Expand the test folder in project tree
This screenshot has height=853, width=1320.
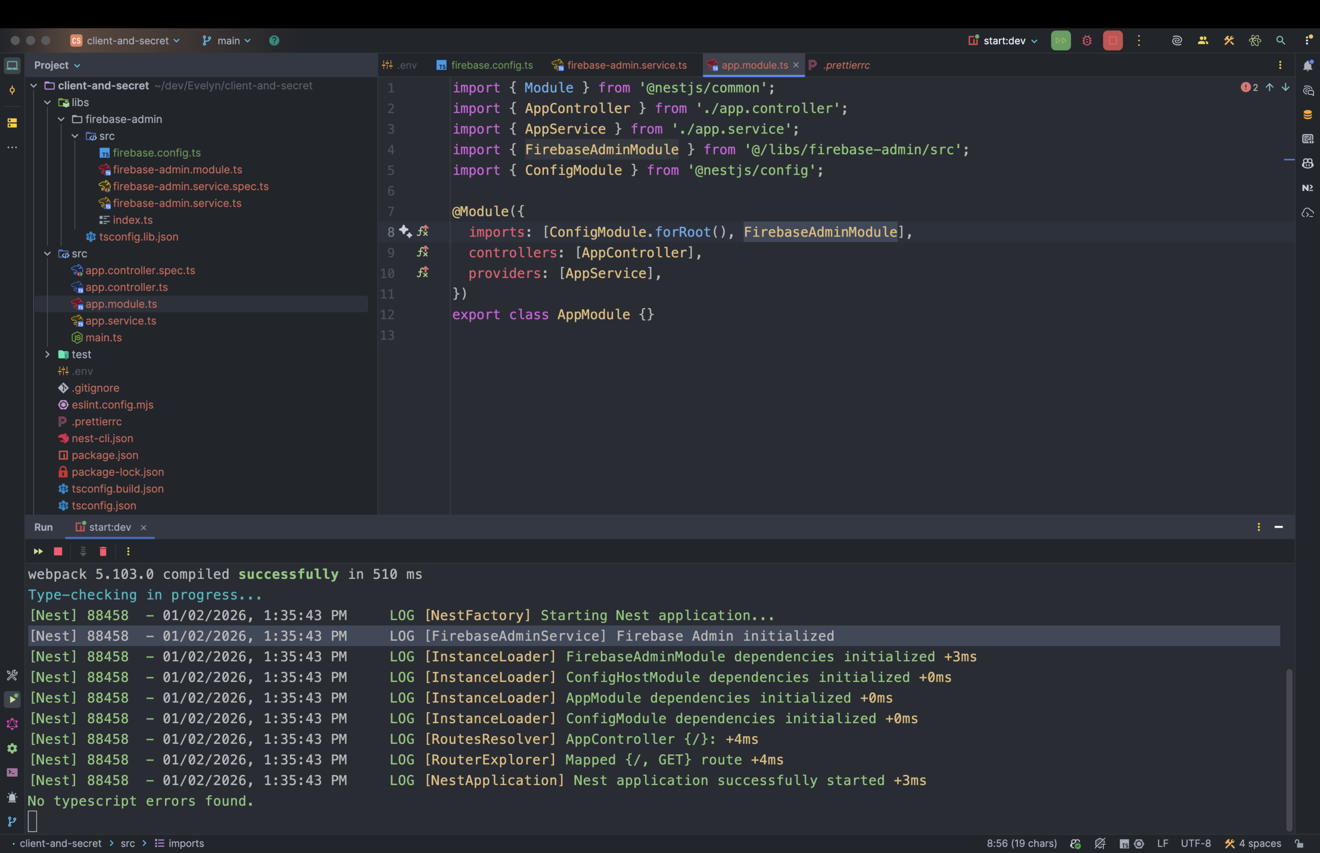(47, 355)
